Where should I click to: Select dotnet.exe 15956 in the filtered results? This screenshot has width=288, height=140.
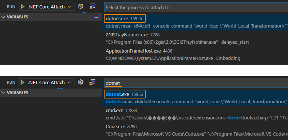coord(195,98)
